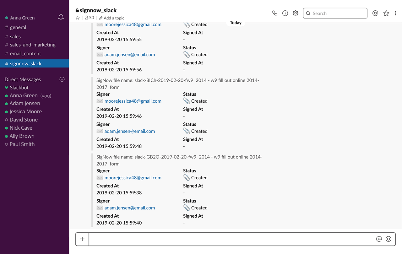Click adam.jensen@email.com created at 15:59:56
Image resolution: width=402 pixels, height=254 pixels.
[130, 55]
